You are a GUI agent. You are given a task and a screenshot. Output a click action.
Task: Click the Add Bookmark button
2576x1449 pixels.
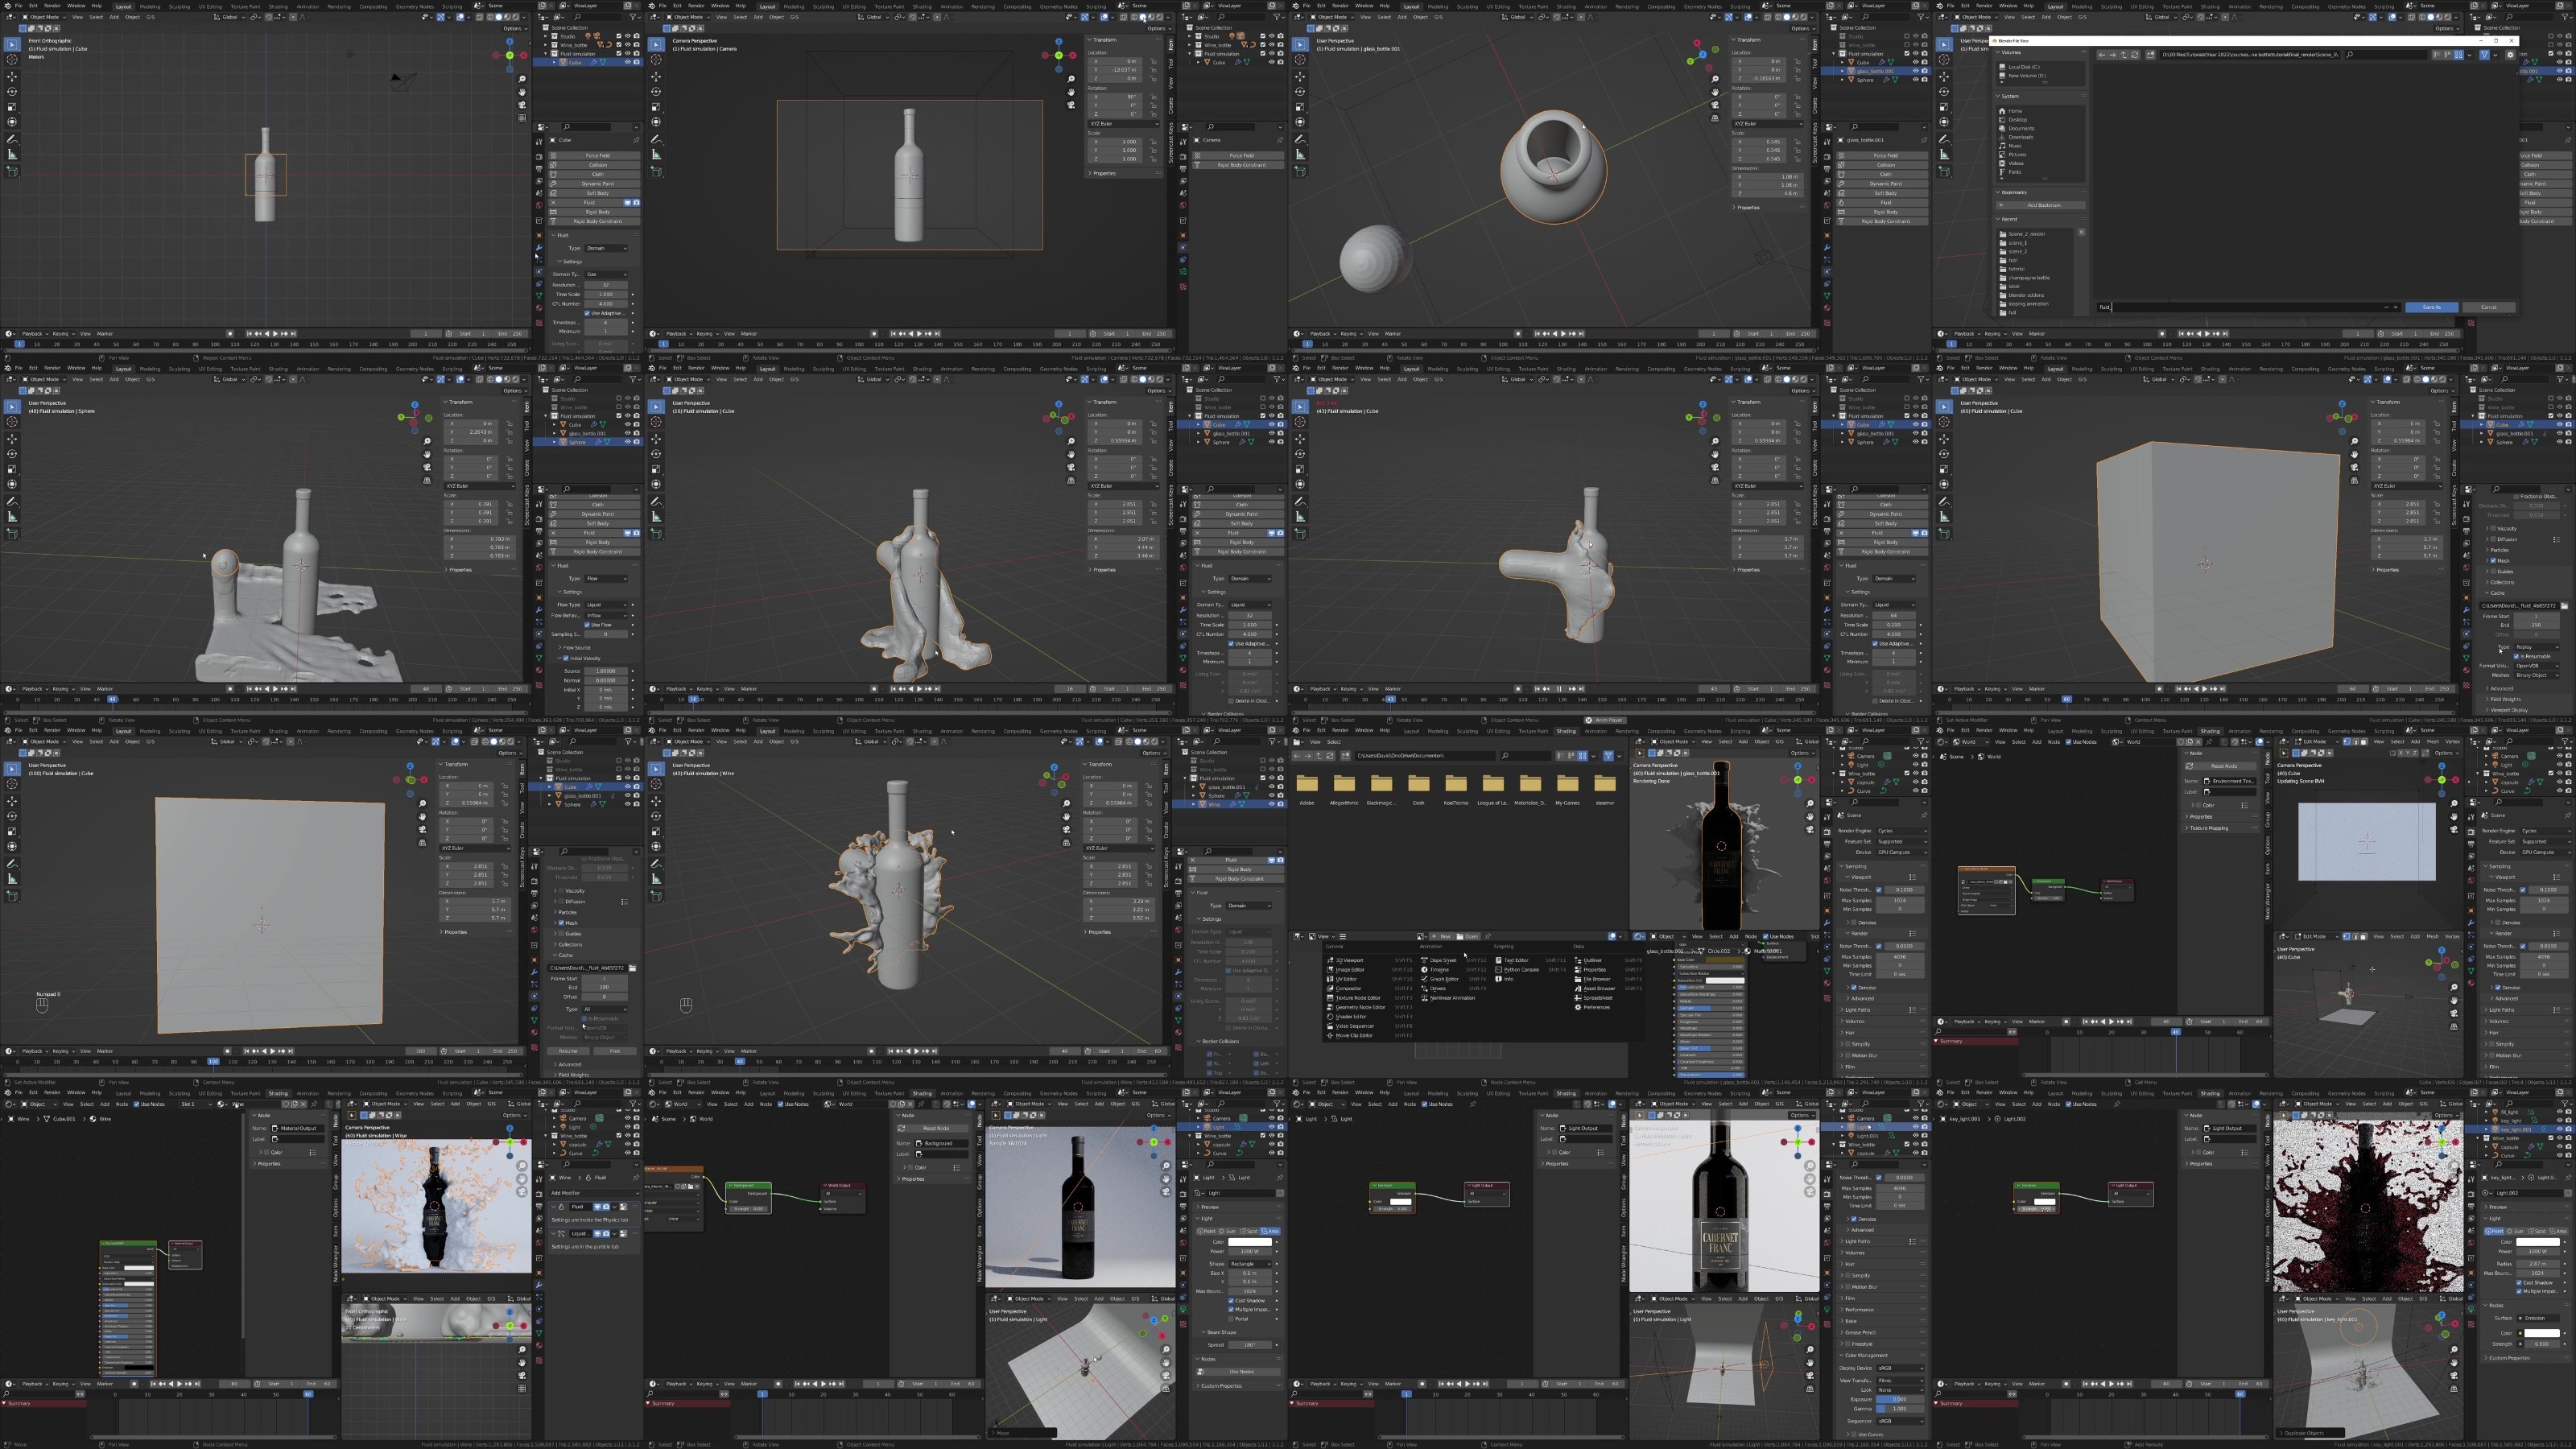2041,205
